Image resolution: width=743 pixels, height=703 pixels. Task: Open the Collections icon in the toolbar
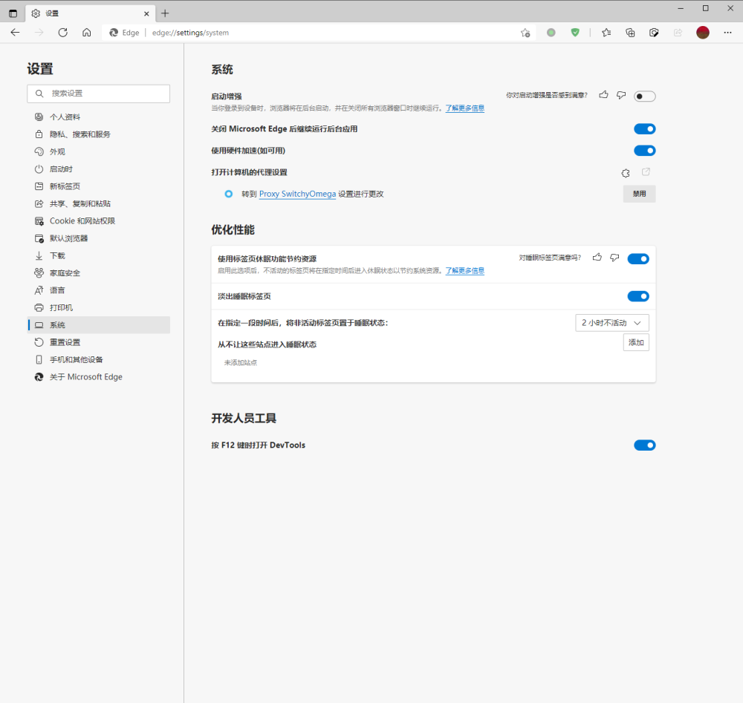629,32
